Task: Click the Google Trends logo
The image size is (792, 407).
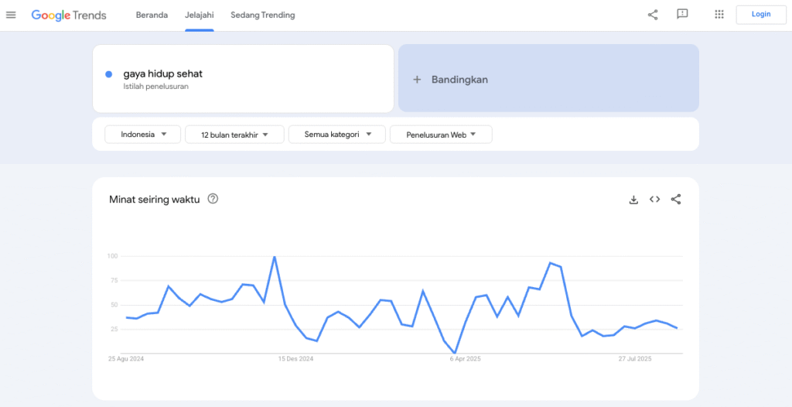Action: tap(69, 15)
